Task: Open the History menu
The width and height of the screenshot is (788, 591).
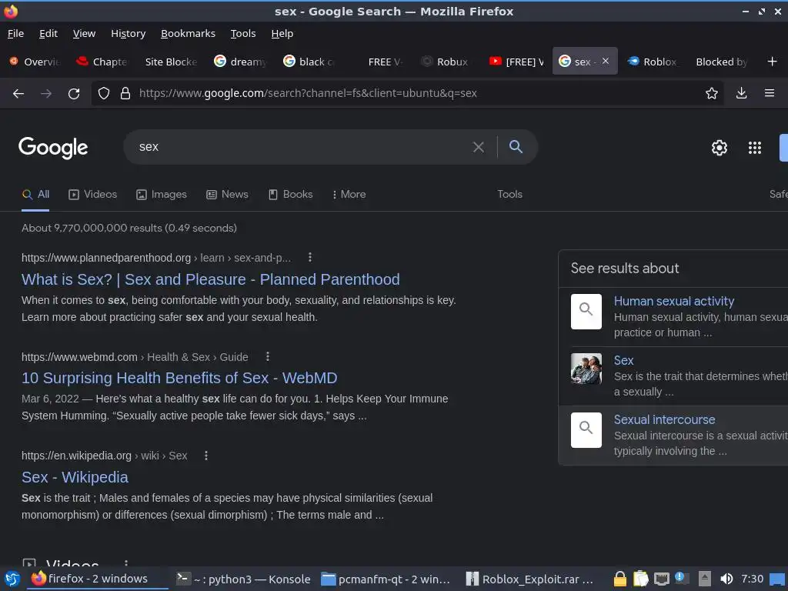Action: (x=129, y=34)
